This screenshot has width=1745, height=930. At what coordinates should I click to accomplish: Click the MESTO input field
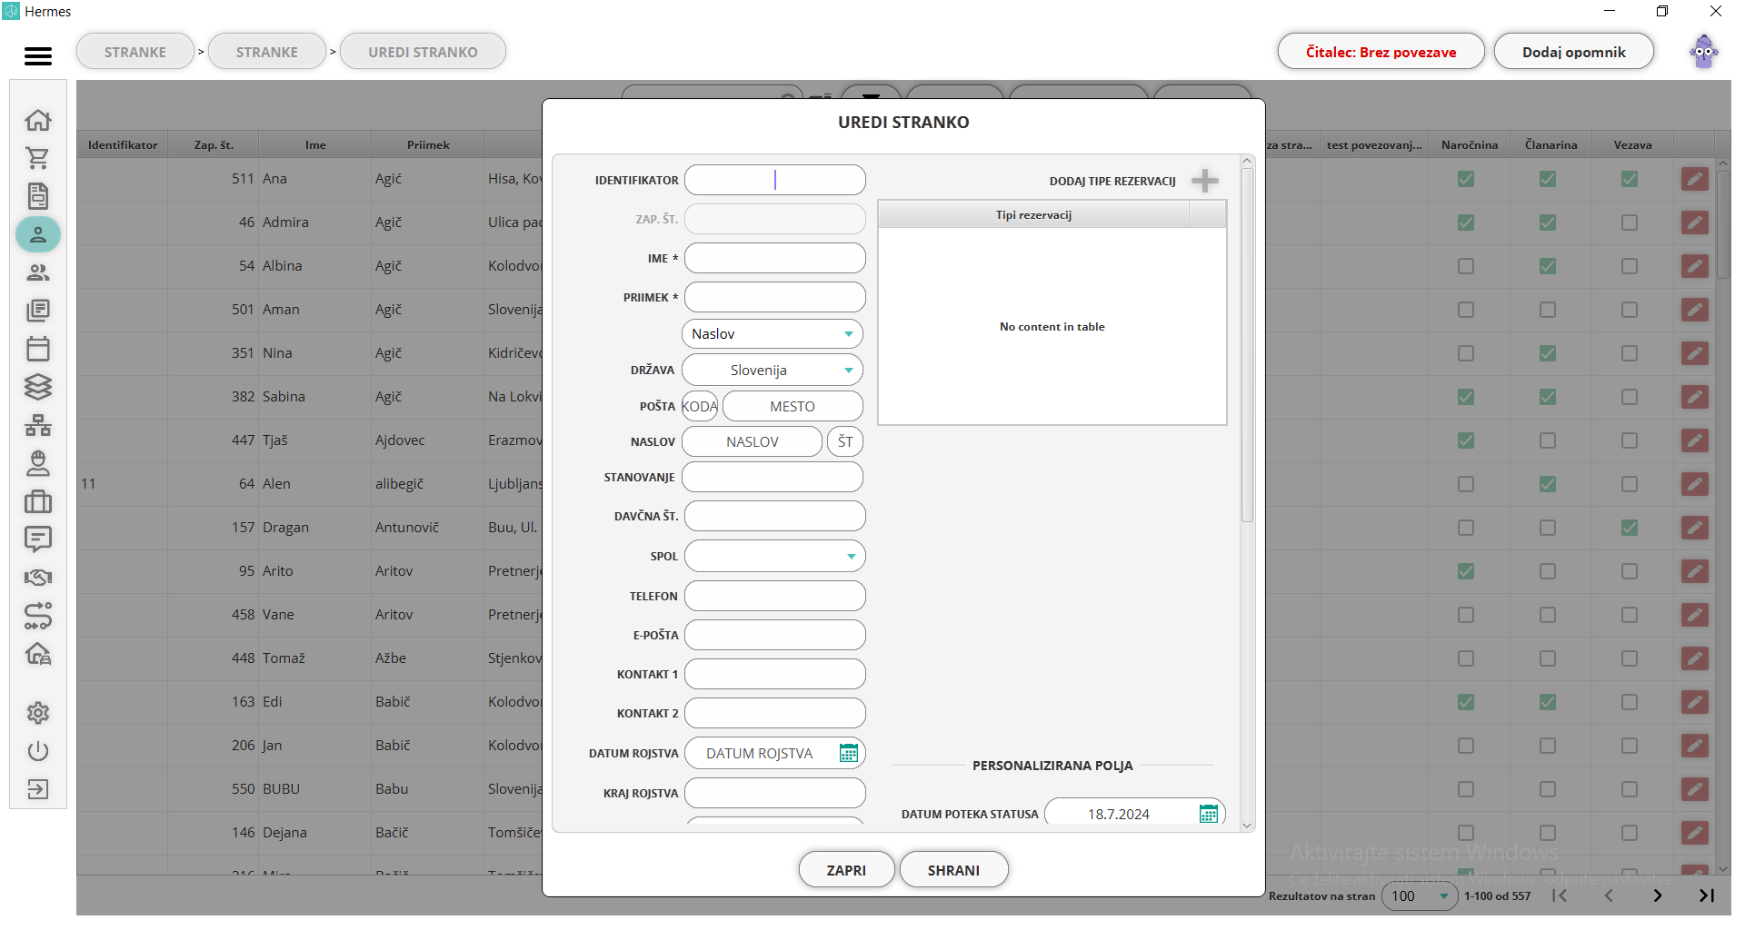[x=793, y=406]
